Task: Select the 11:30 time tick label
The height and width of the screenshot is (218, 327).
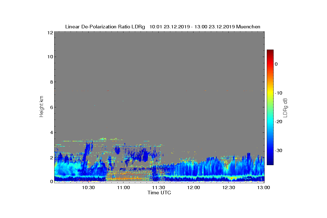Action: (x=159, y=187)
